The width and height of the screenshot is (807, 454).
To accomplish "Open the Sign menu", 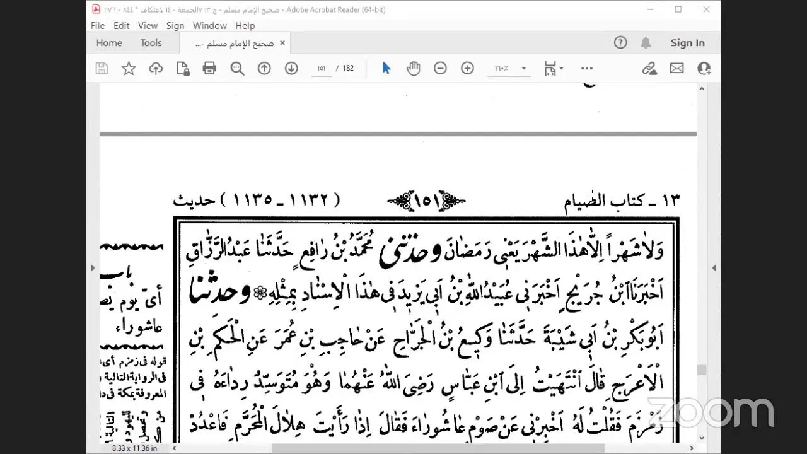I will tap(175, 26).
